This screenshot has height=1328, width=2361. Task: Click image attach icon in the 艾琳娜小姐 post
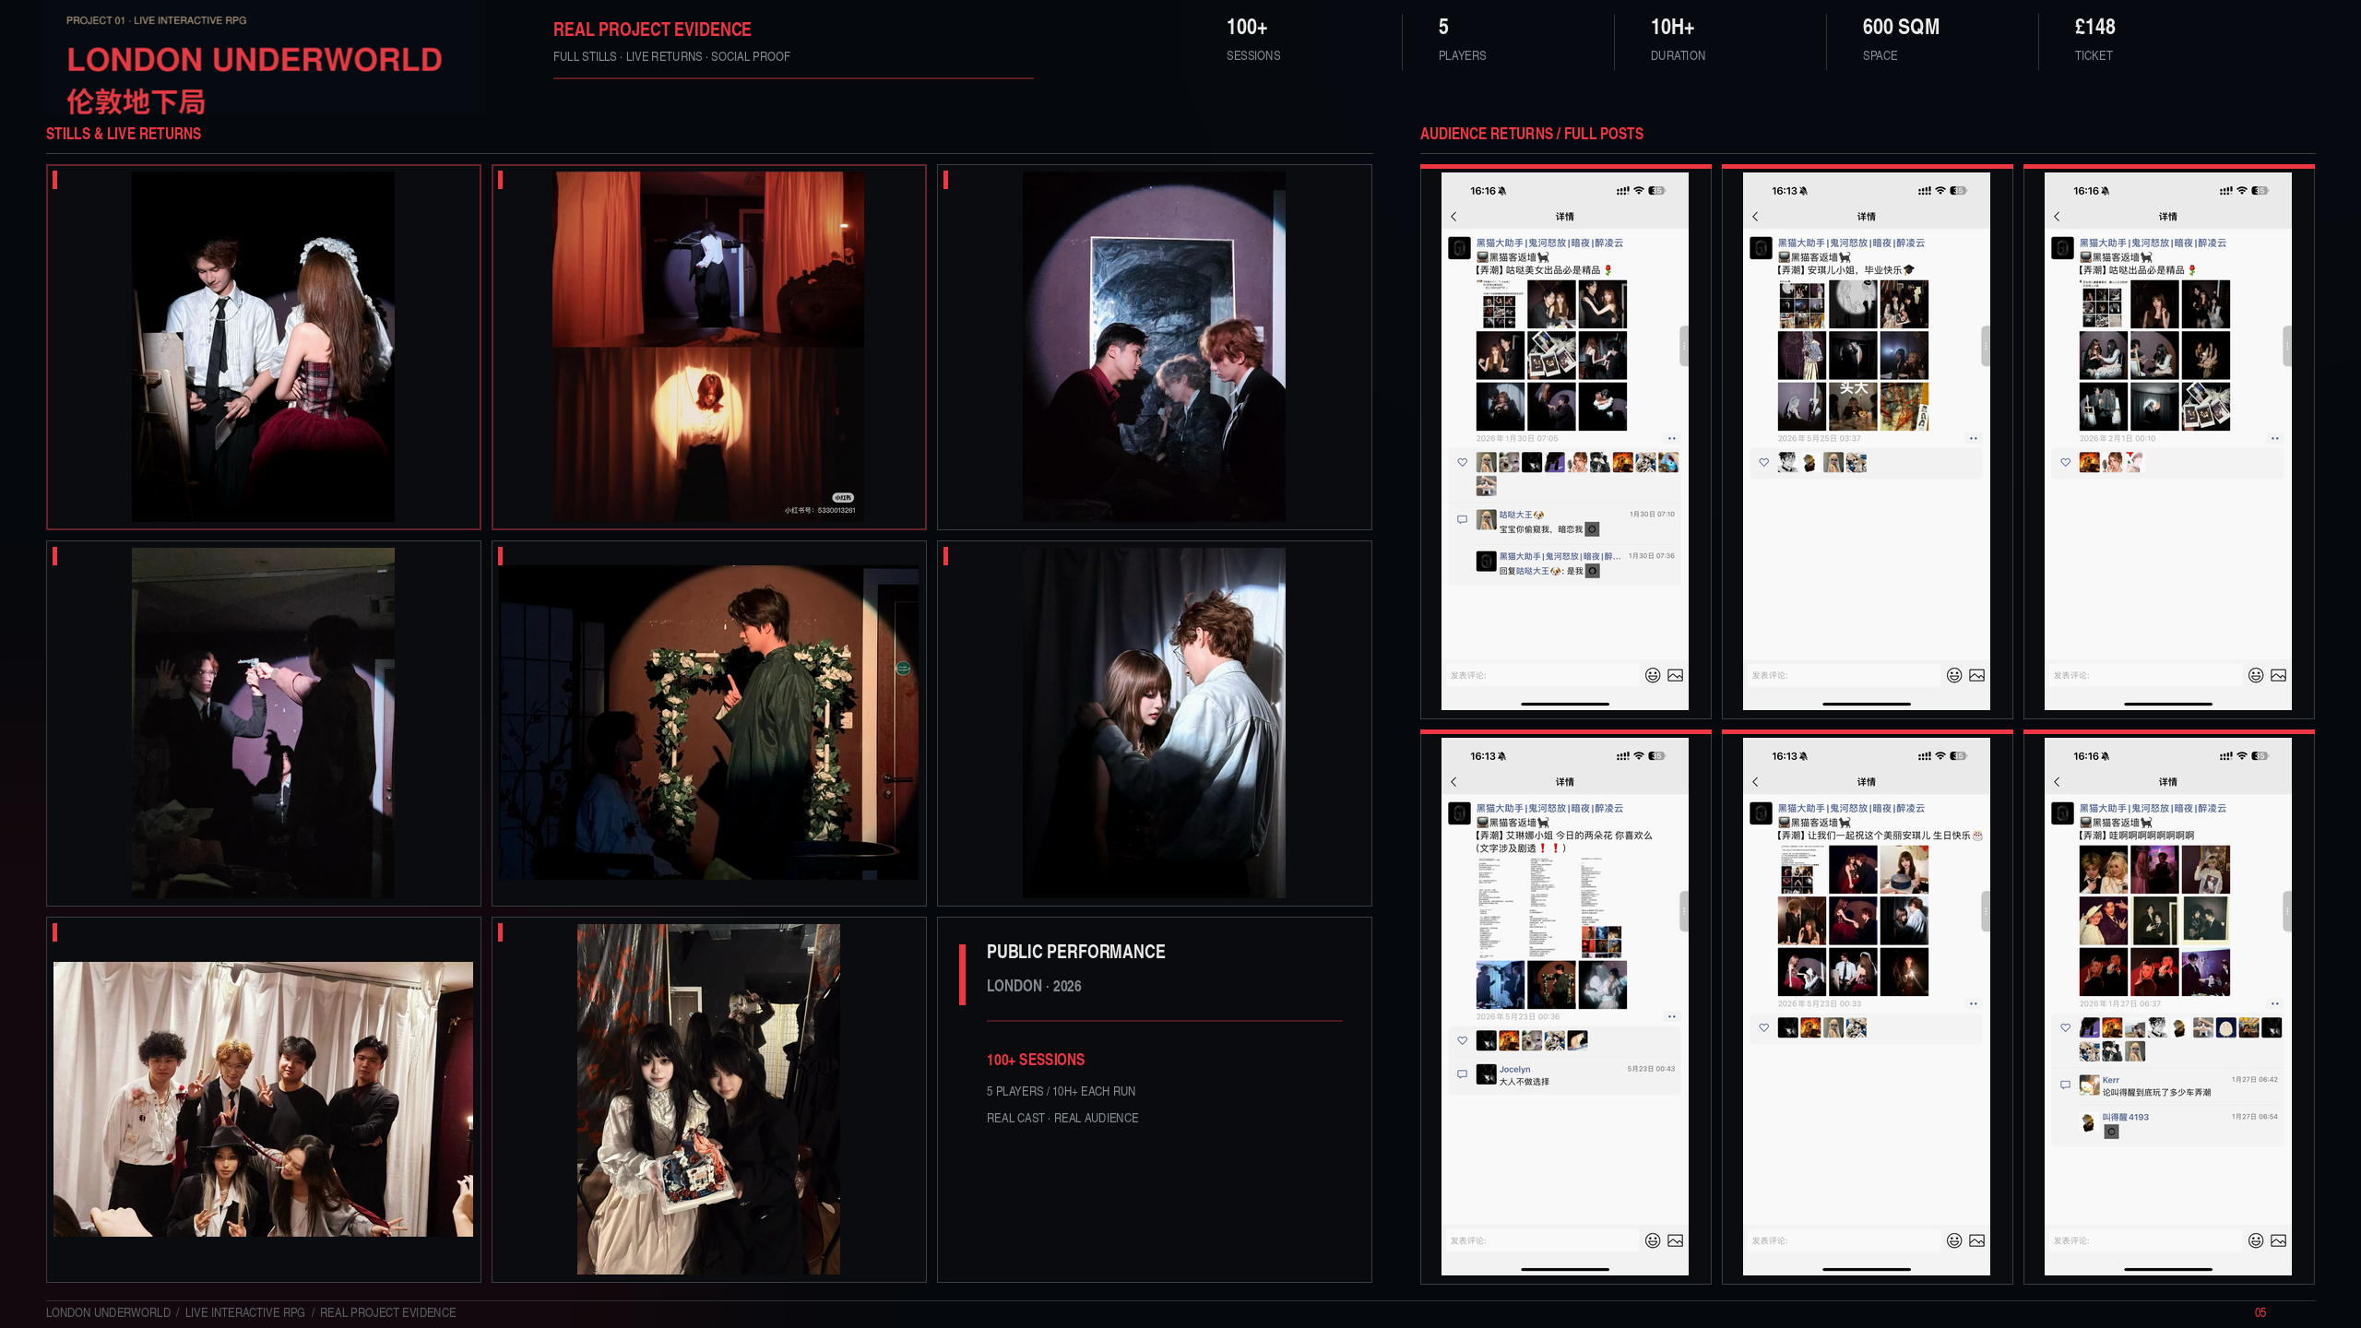(1676, 1240)
